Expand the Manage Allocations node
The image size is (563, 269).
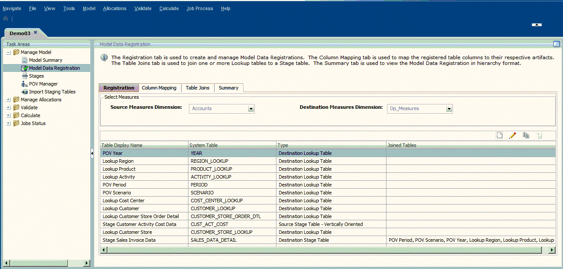(8, 100)
